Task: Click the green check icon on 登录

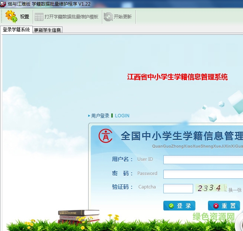Action: 171,206
